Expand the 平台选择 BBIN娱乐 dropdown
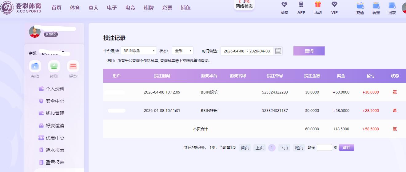 tap(139, 51)
